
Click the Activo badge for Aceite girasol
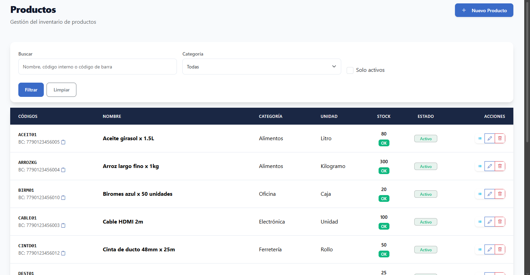coord(426,139)
